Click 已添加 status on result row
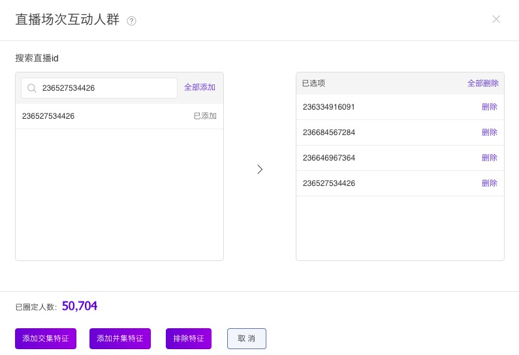 [205, 116]
